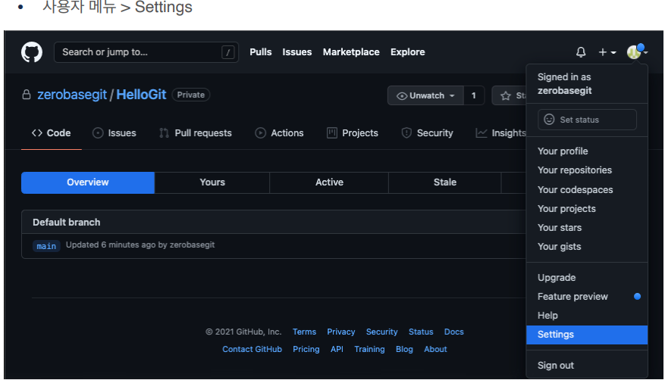Open the Status footer link
Viewport: 665px width, 380px height.
coord(421,332)
